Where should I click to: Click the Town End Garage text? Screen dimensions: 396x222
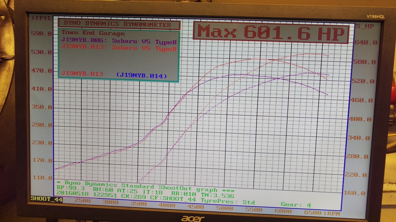click(93, 33)
